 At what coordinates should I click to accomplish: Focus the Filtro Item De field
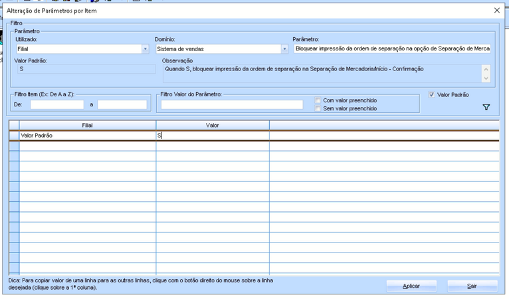(x=56, y=105)
